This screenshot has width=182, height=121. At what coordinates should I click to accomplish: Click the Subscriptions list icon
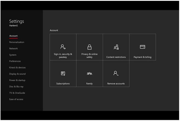click(63, 74)
